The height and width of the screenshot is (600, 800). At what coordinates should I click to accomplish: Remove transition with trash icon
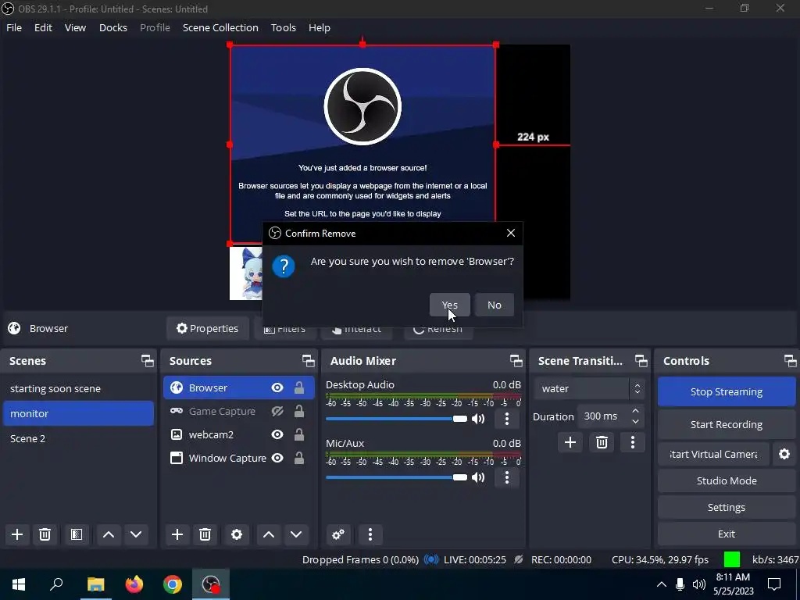click(602, 442)
